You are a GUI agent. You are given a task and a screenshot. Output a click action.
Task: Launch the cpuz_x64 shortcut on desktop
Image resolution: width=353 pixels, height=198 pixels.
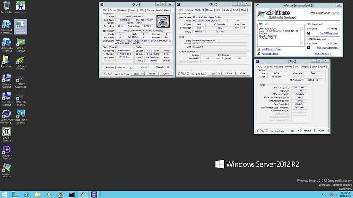(x=6, y=153)
